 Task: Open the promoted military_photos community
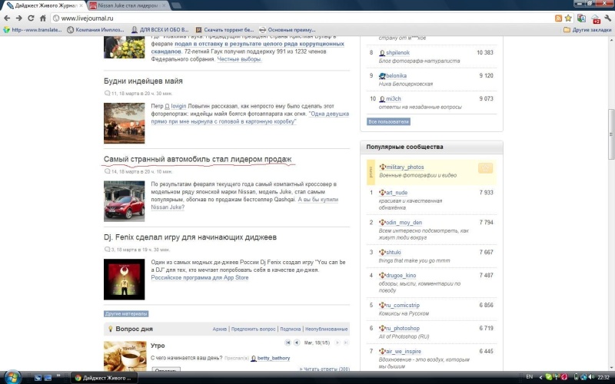pos(405,167)
